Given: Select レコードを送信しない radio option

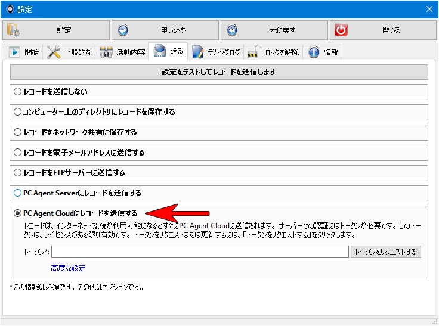Looking at the screenshot, I should pyautogui.click(x=17, y=92).
